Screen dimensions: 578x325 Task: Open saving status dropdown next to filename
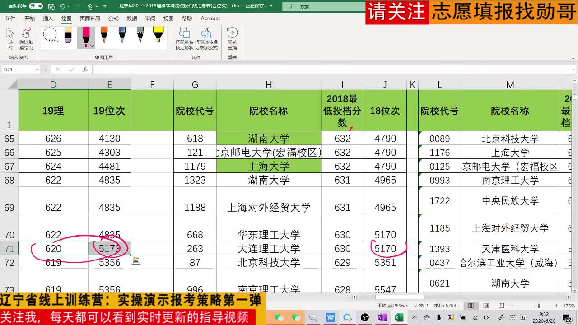pyautogui.click(x=271, y=6)
